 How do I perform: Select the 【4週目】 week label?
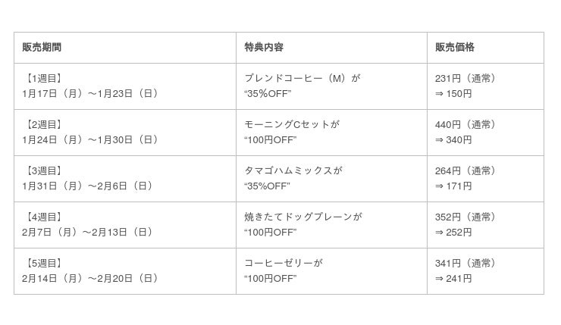(x=44, y=217)
